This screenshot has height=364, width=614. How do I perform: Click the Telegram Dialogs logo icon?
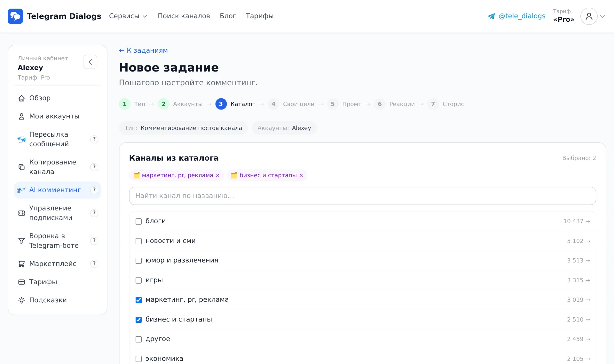15,16
